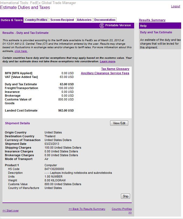183x219 pixels.
Task: Select the Customs Value of Goods 800.00 USD
Action: point(66,99)
